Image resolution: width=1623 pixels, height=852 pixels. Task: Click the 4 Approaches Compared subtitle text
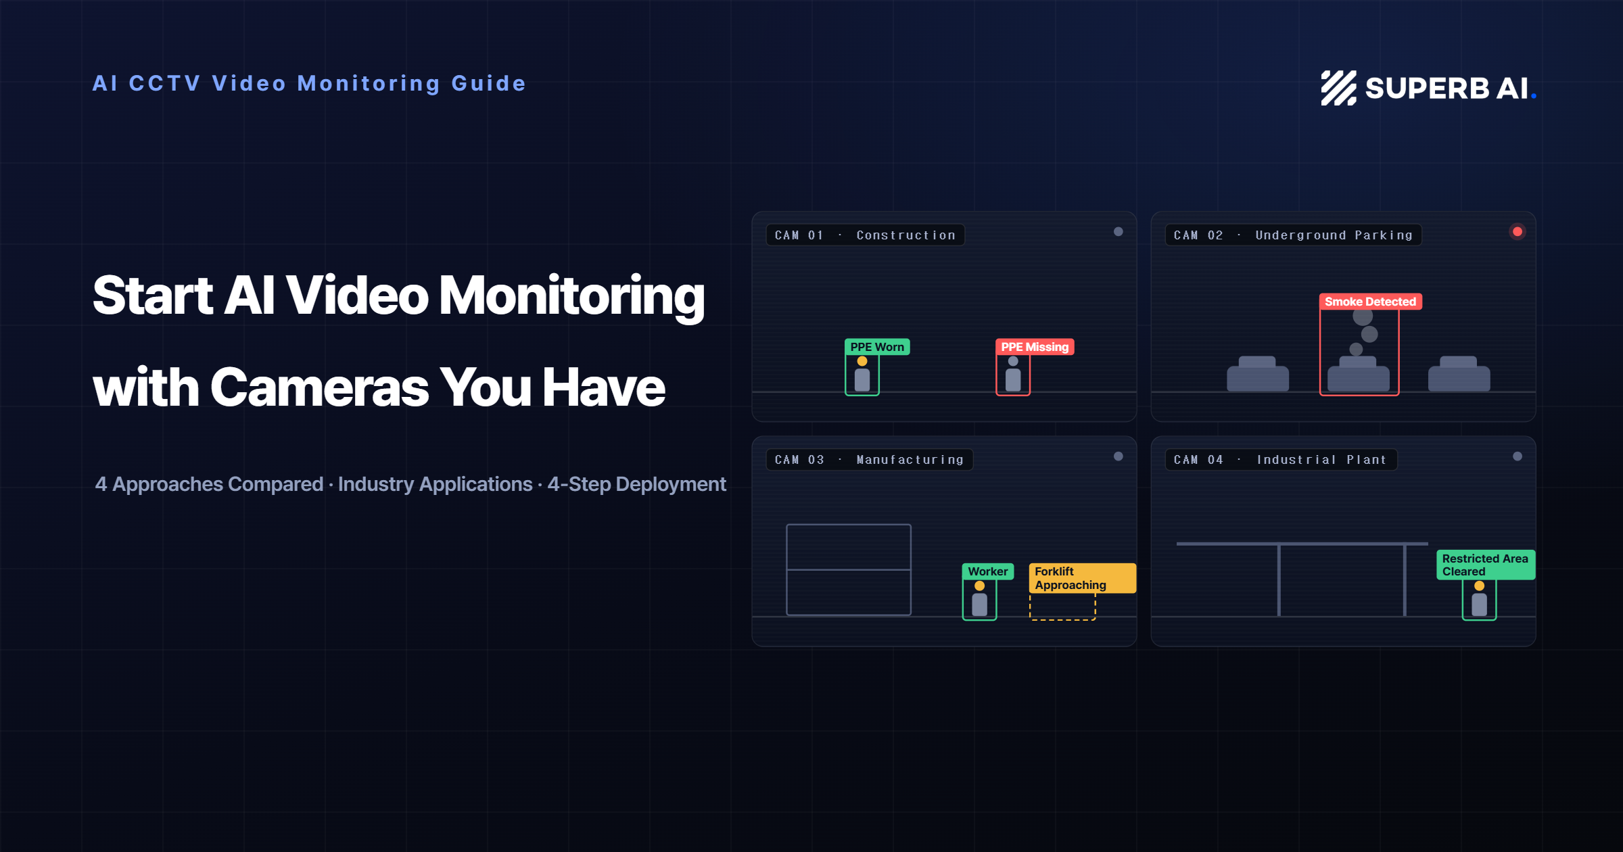[209, 484]
